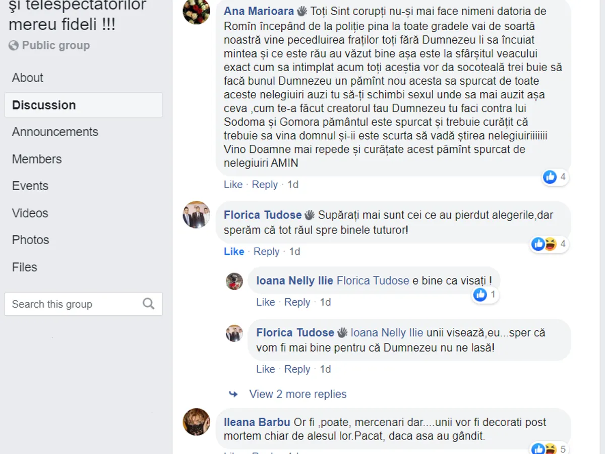Open the like reaction count on Ana Marioara's comment
Image resolution: width=605 pixels, height=454 pixels.
(x=556, y=177)
